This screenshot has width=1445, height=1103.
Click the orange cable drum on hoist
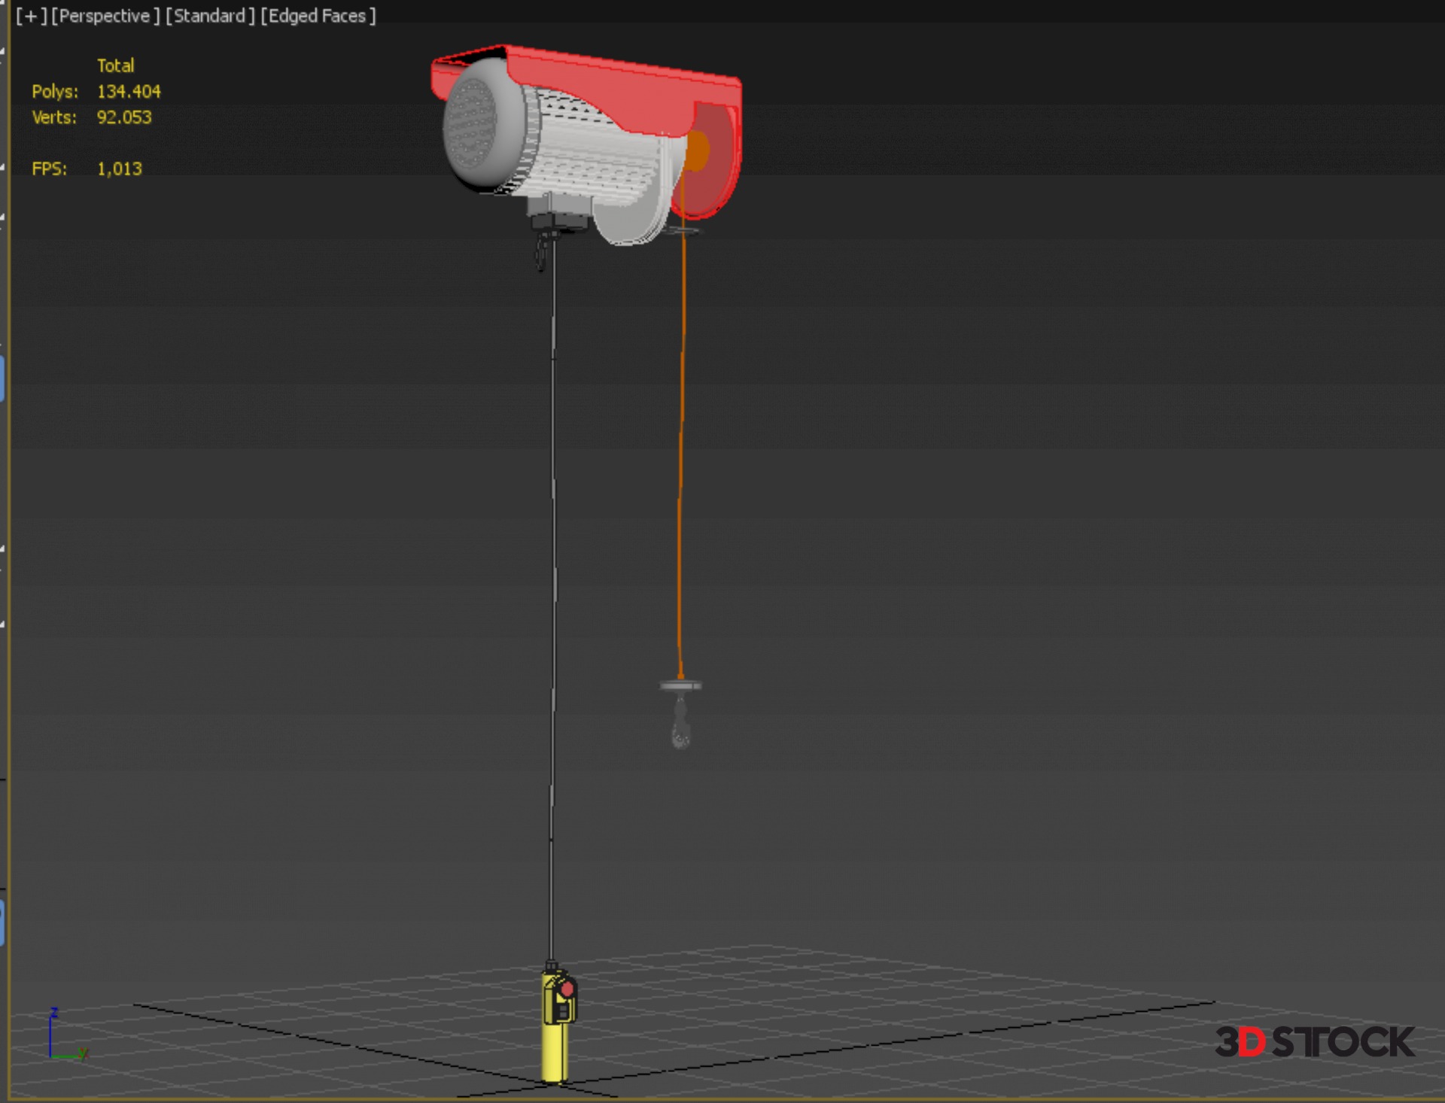(x=698, y=150)
